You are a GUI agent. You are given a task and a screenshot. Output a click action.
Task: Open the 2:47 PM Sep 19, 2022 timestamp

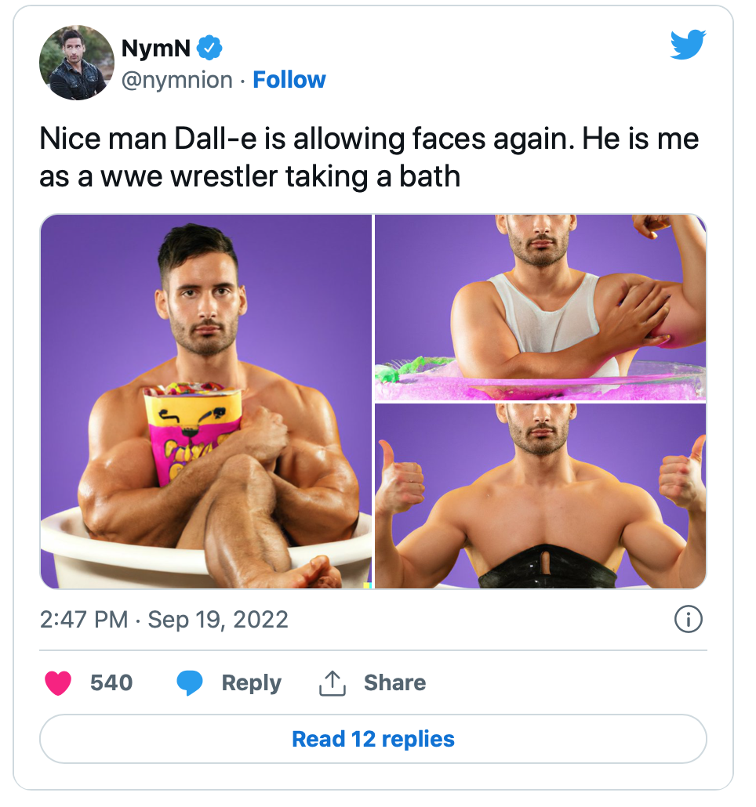pos(164,619)
